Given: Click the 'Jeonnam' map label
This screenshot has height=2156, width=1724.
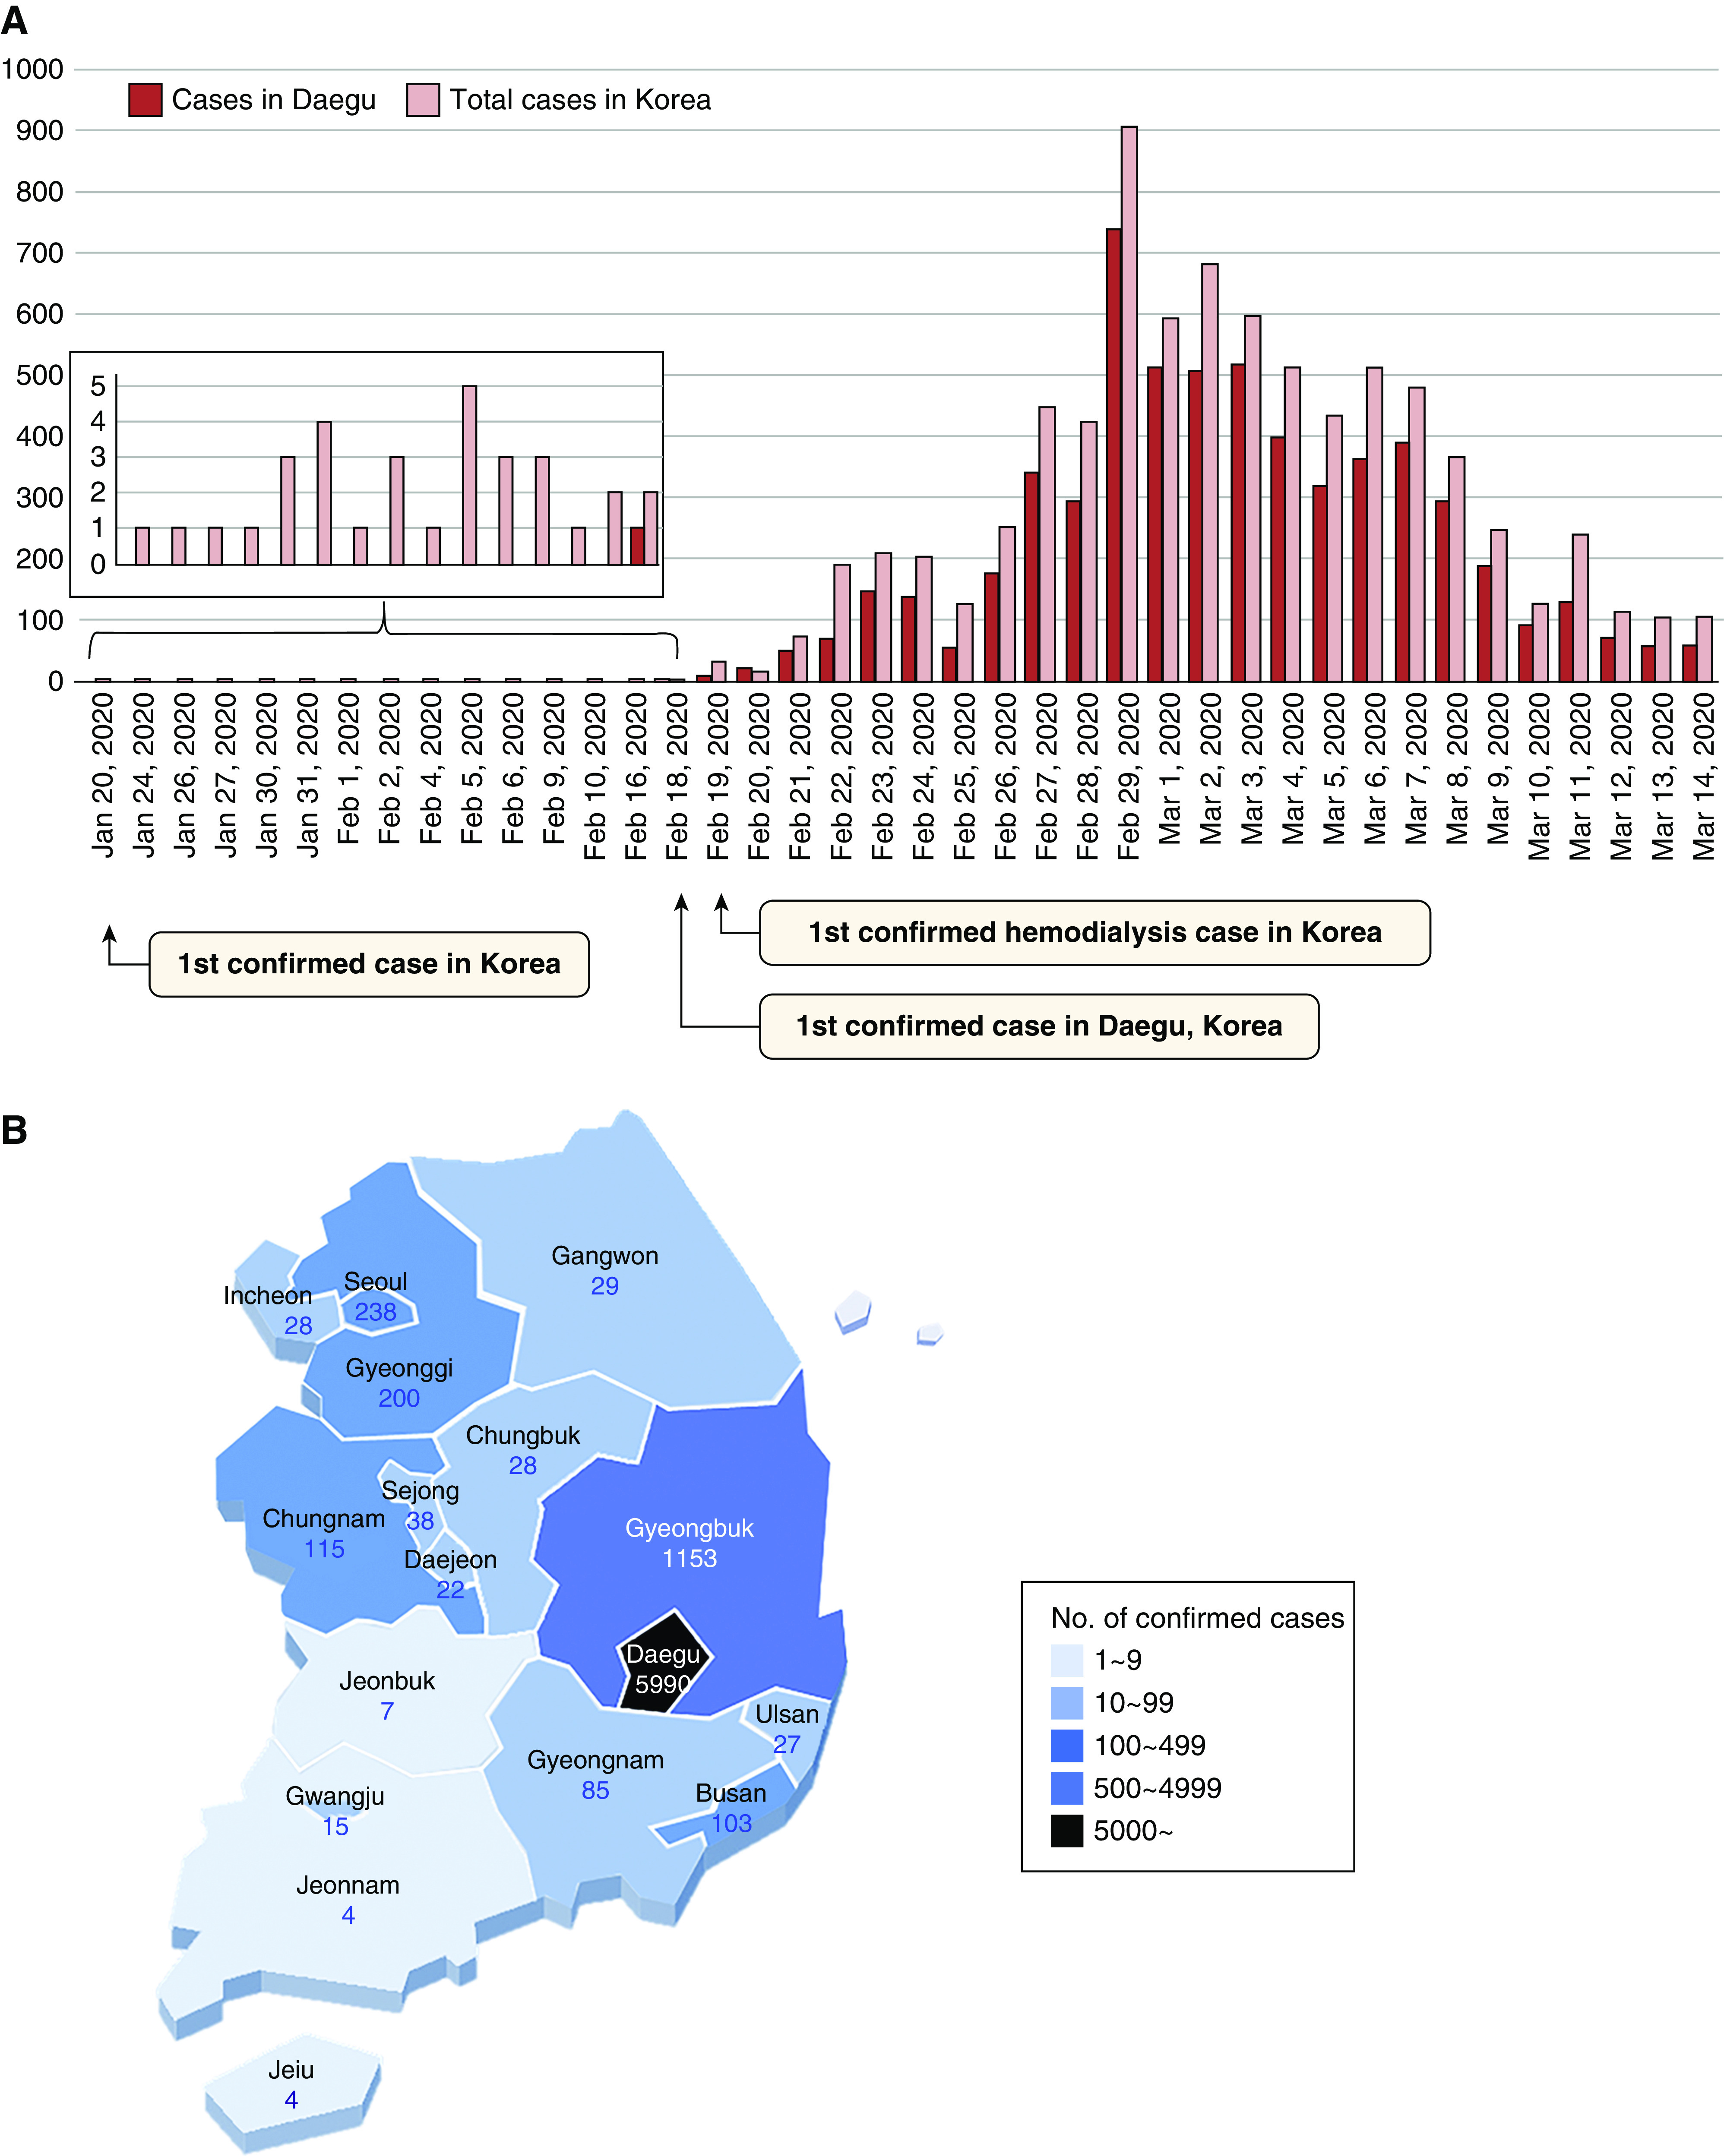Looking at the screenshot, I should coord(348,1885).
